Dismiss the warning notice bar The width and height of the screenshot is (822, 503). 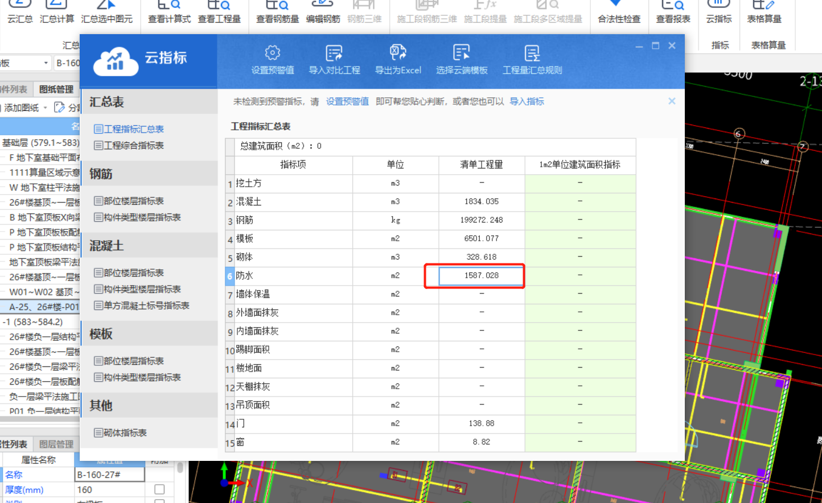[x=672, y=101]
